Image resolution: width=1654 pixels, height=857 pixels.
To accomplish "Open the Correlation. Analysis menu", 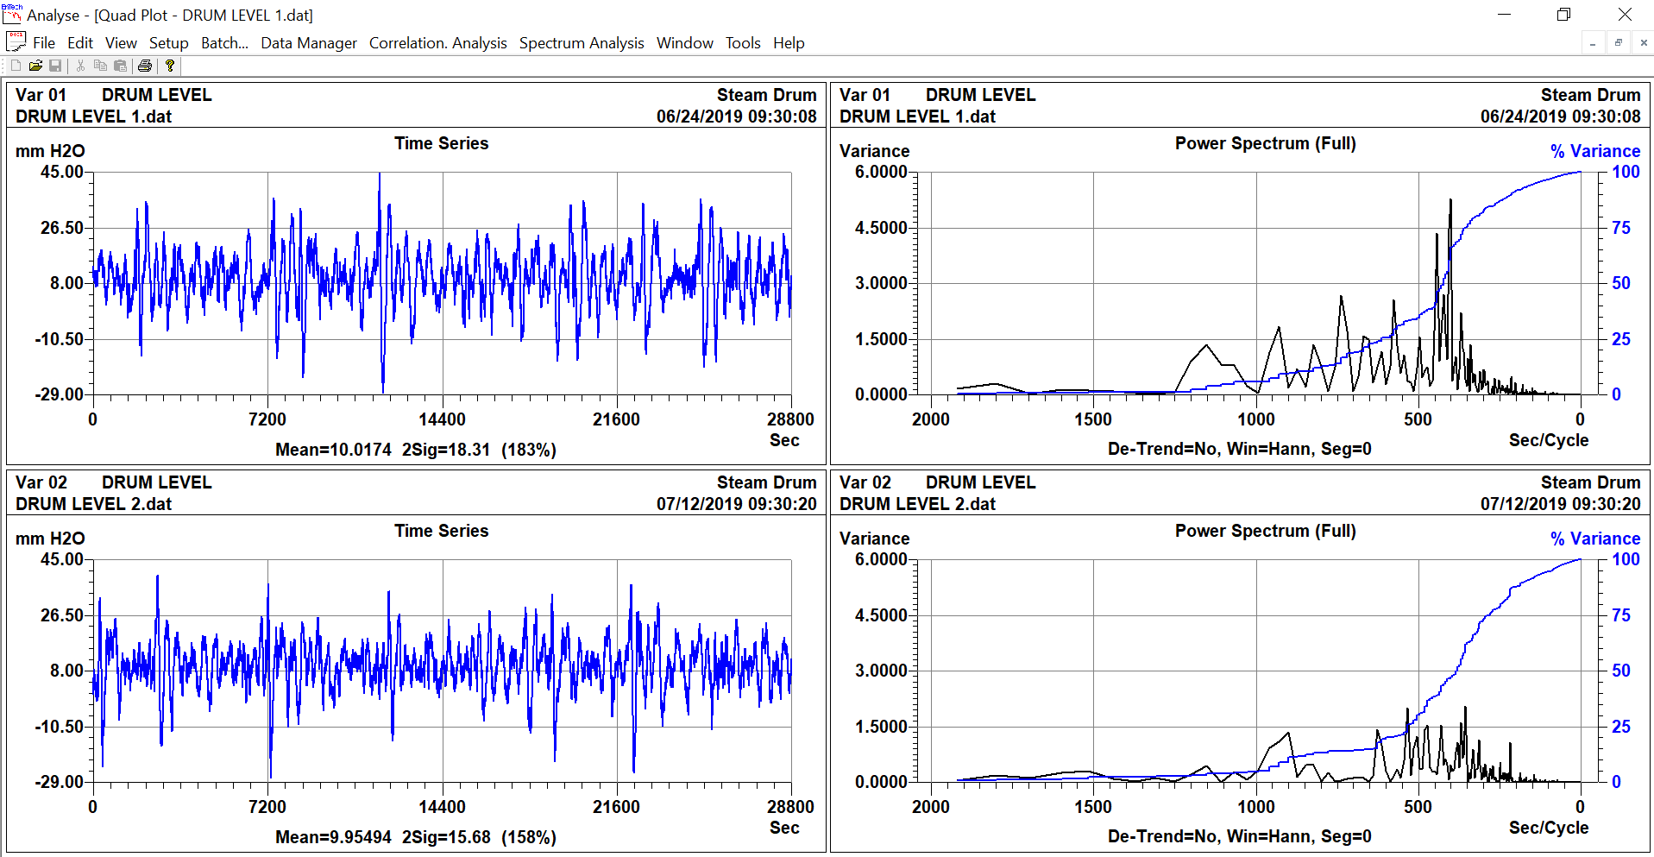I will [x=437, y=43].
